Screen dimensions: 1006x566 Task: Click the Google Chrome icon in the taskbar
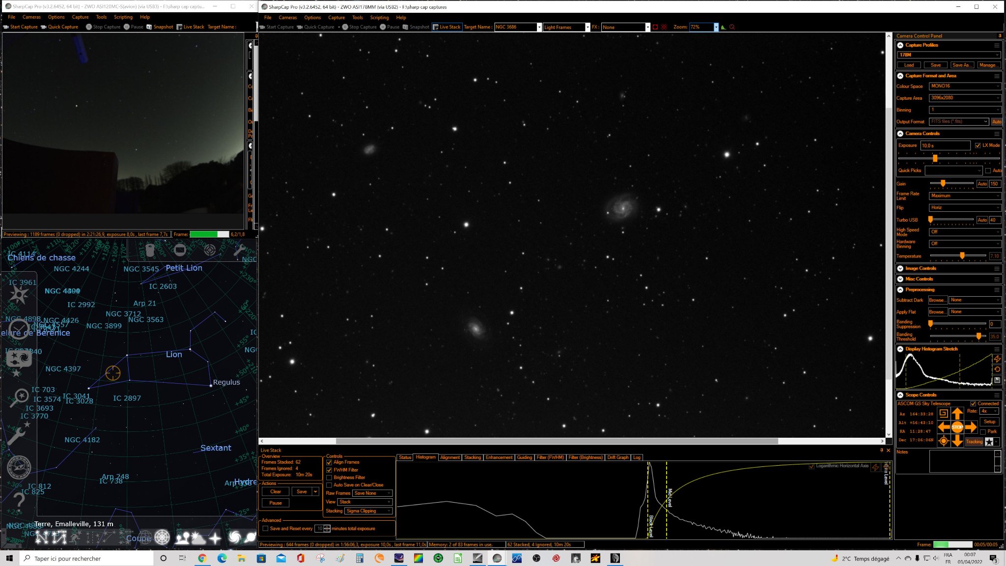[202, 558]
